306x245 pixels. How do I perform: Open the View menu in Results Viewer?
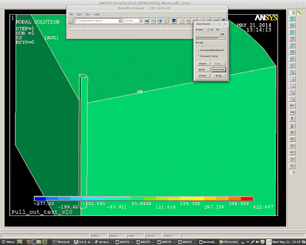coord(88,14)
